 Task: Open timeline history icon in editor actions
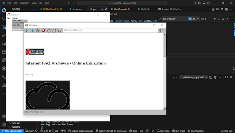(x=217, y=9)
